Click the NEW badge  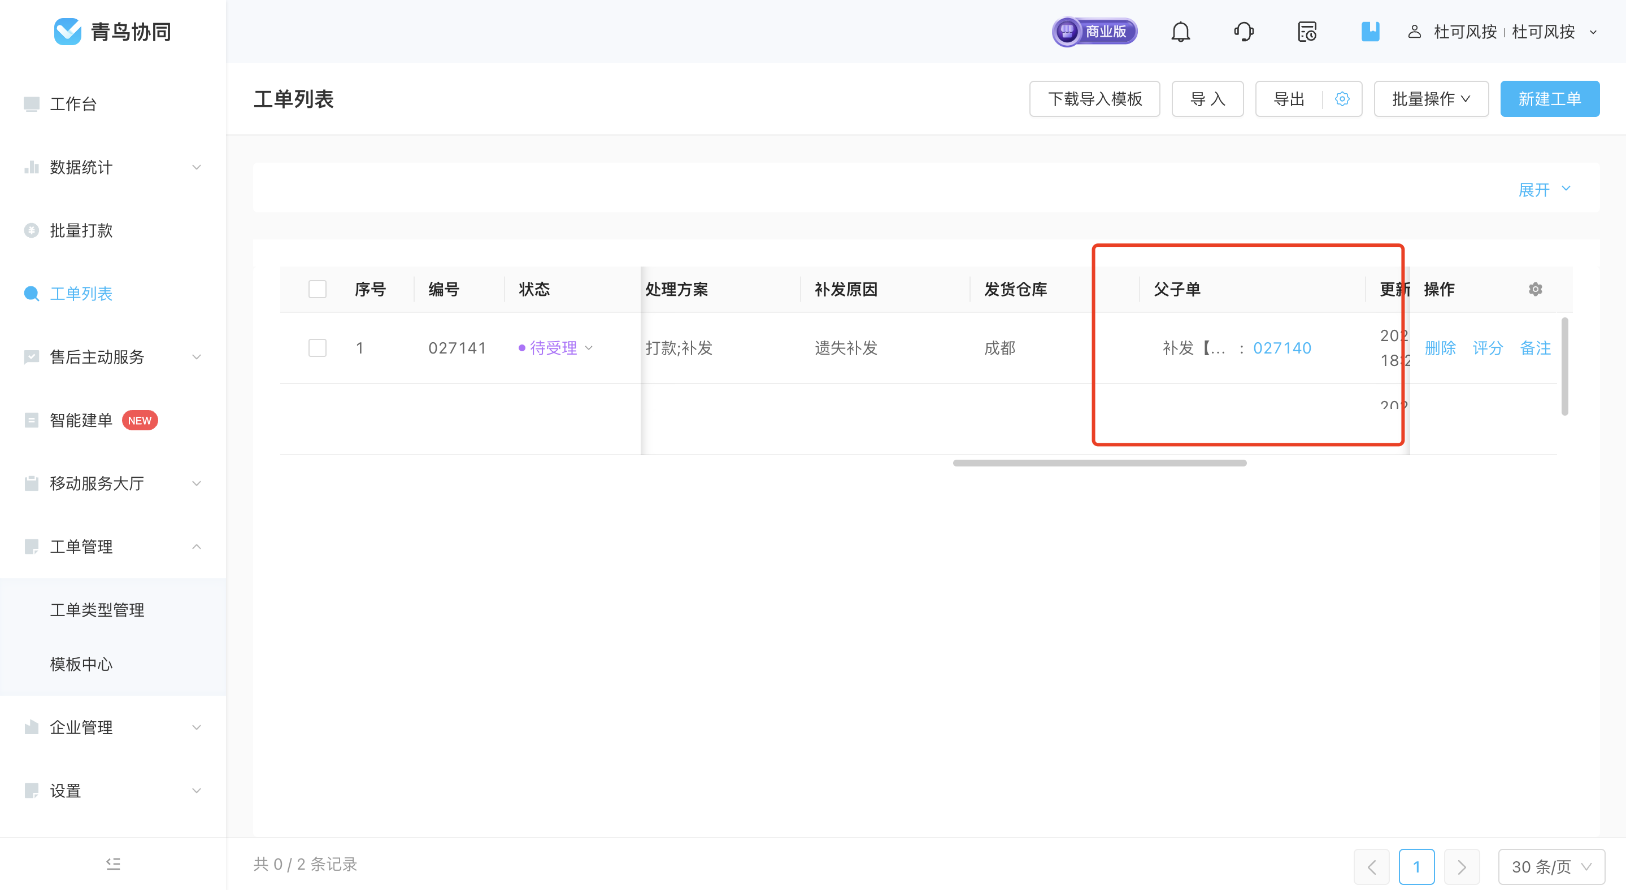140,420
